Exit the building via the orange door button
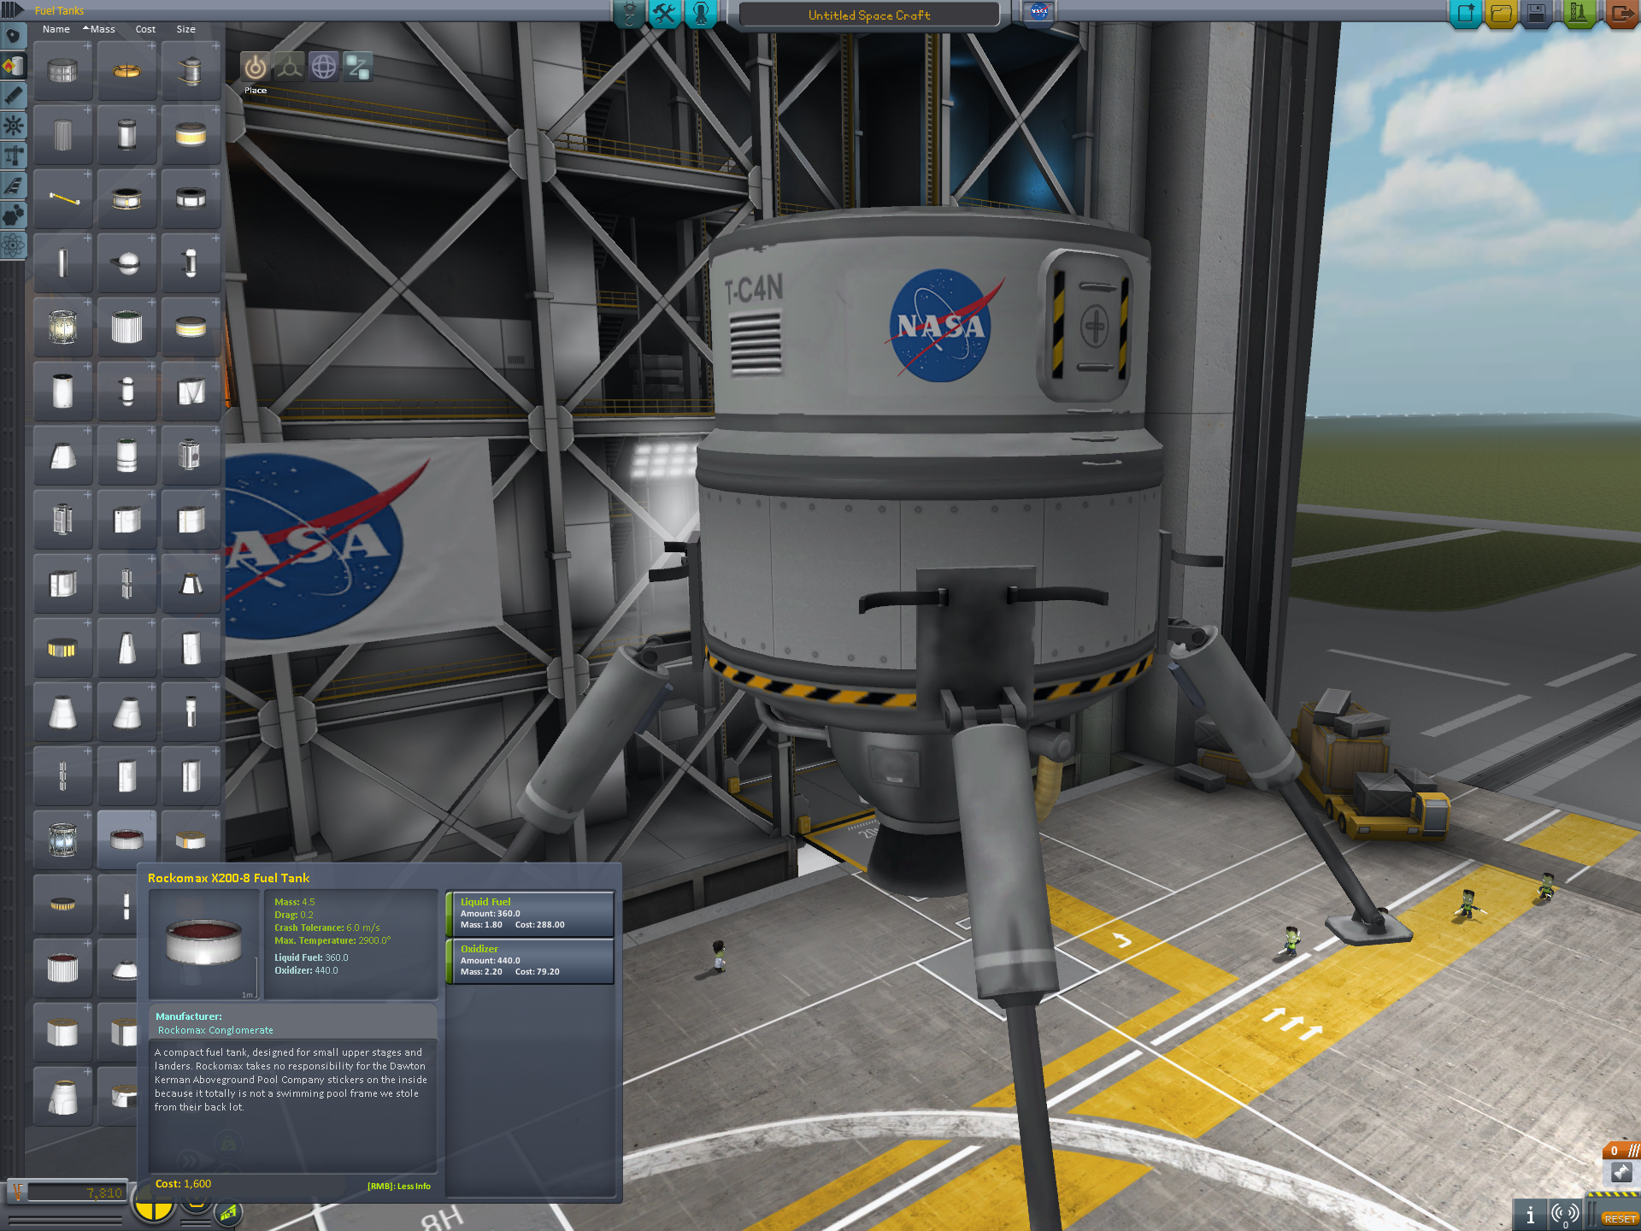The width and height of the screenshot is (1641, 1231). 1620,14
